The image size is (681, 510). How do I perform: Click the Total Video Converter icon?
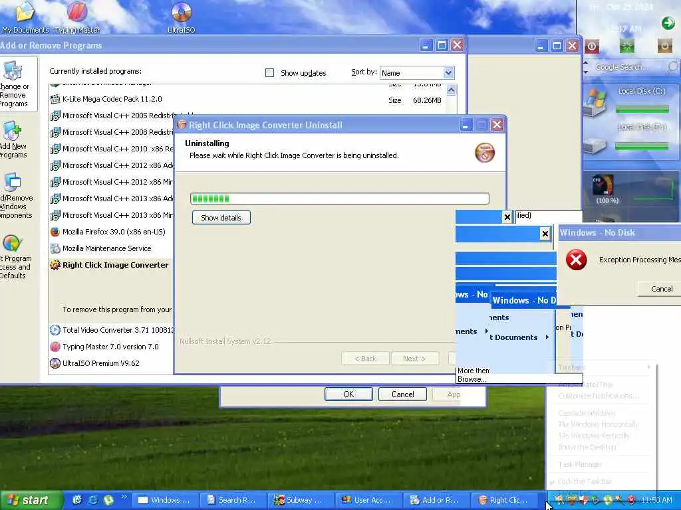pyautogui.click(x=55, y=330)
